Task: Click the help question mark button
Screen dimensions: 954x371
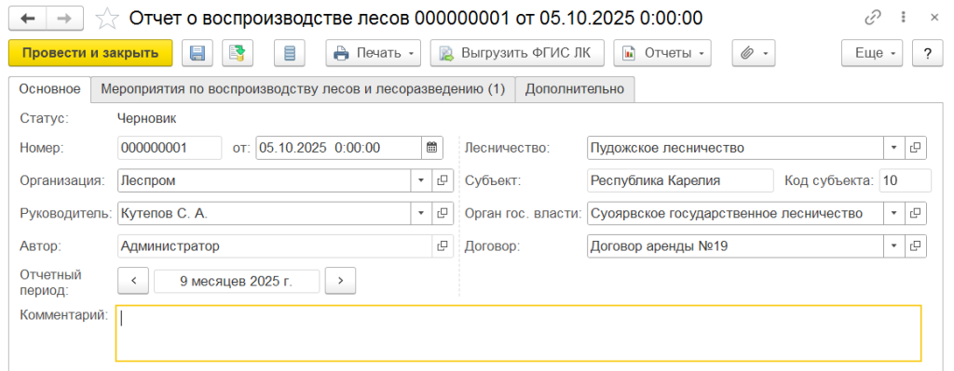Action: 928,53
